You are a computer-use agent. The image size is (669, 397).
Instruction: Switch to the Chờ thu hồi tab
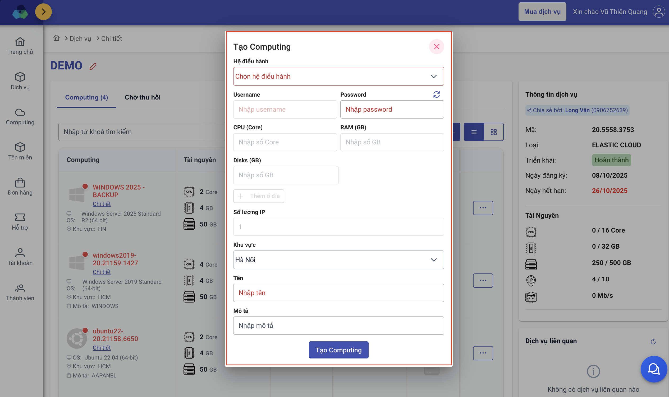pyautogui.click(x=143, y=97)
